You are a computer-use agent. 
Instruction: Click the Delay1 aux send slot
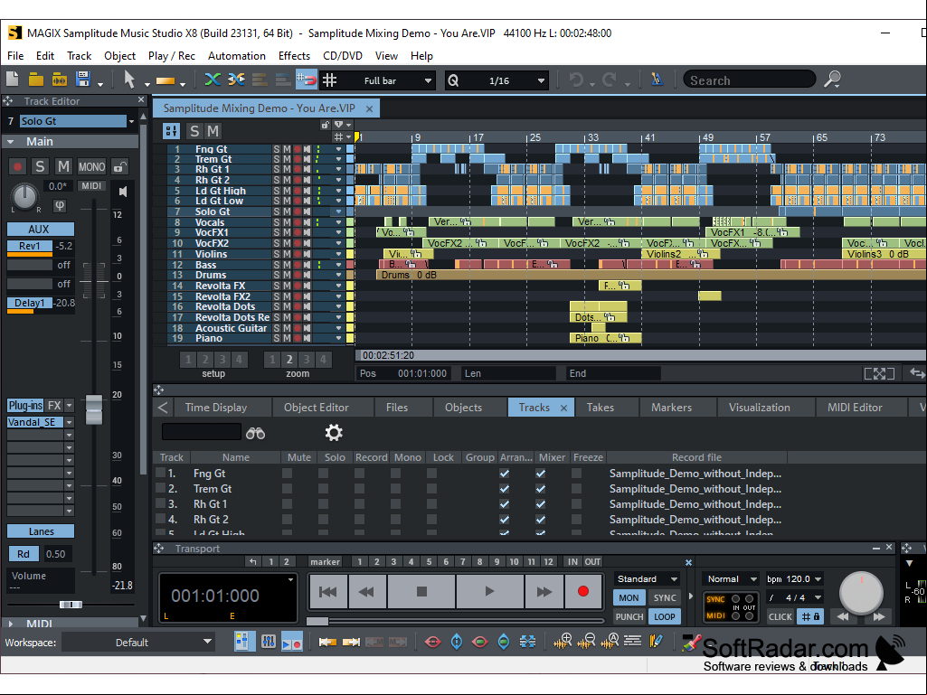[x=30, y=303]
